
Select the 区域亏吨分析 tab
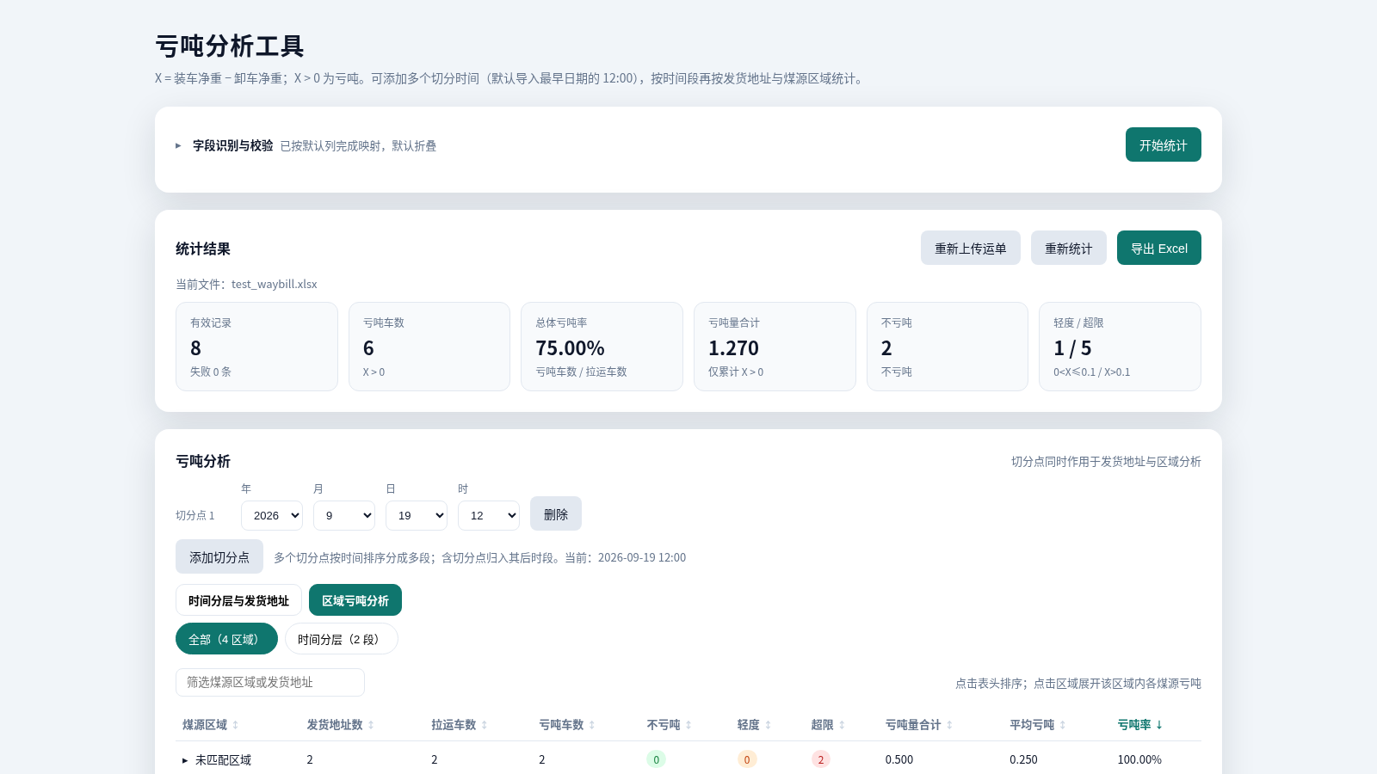[355, 600]
